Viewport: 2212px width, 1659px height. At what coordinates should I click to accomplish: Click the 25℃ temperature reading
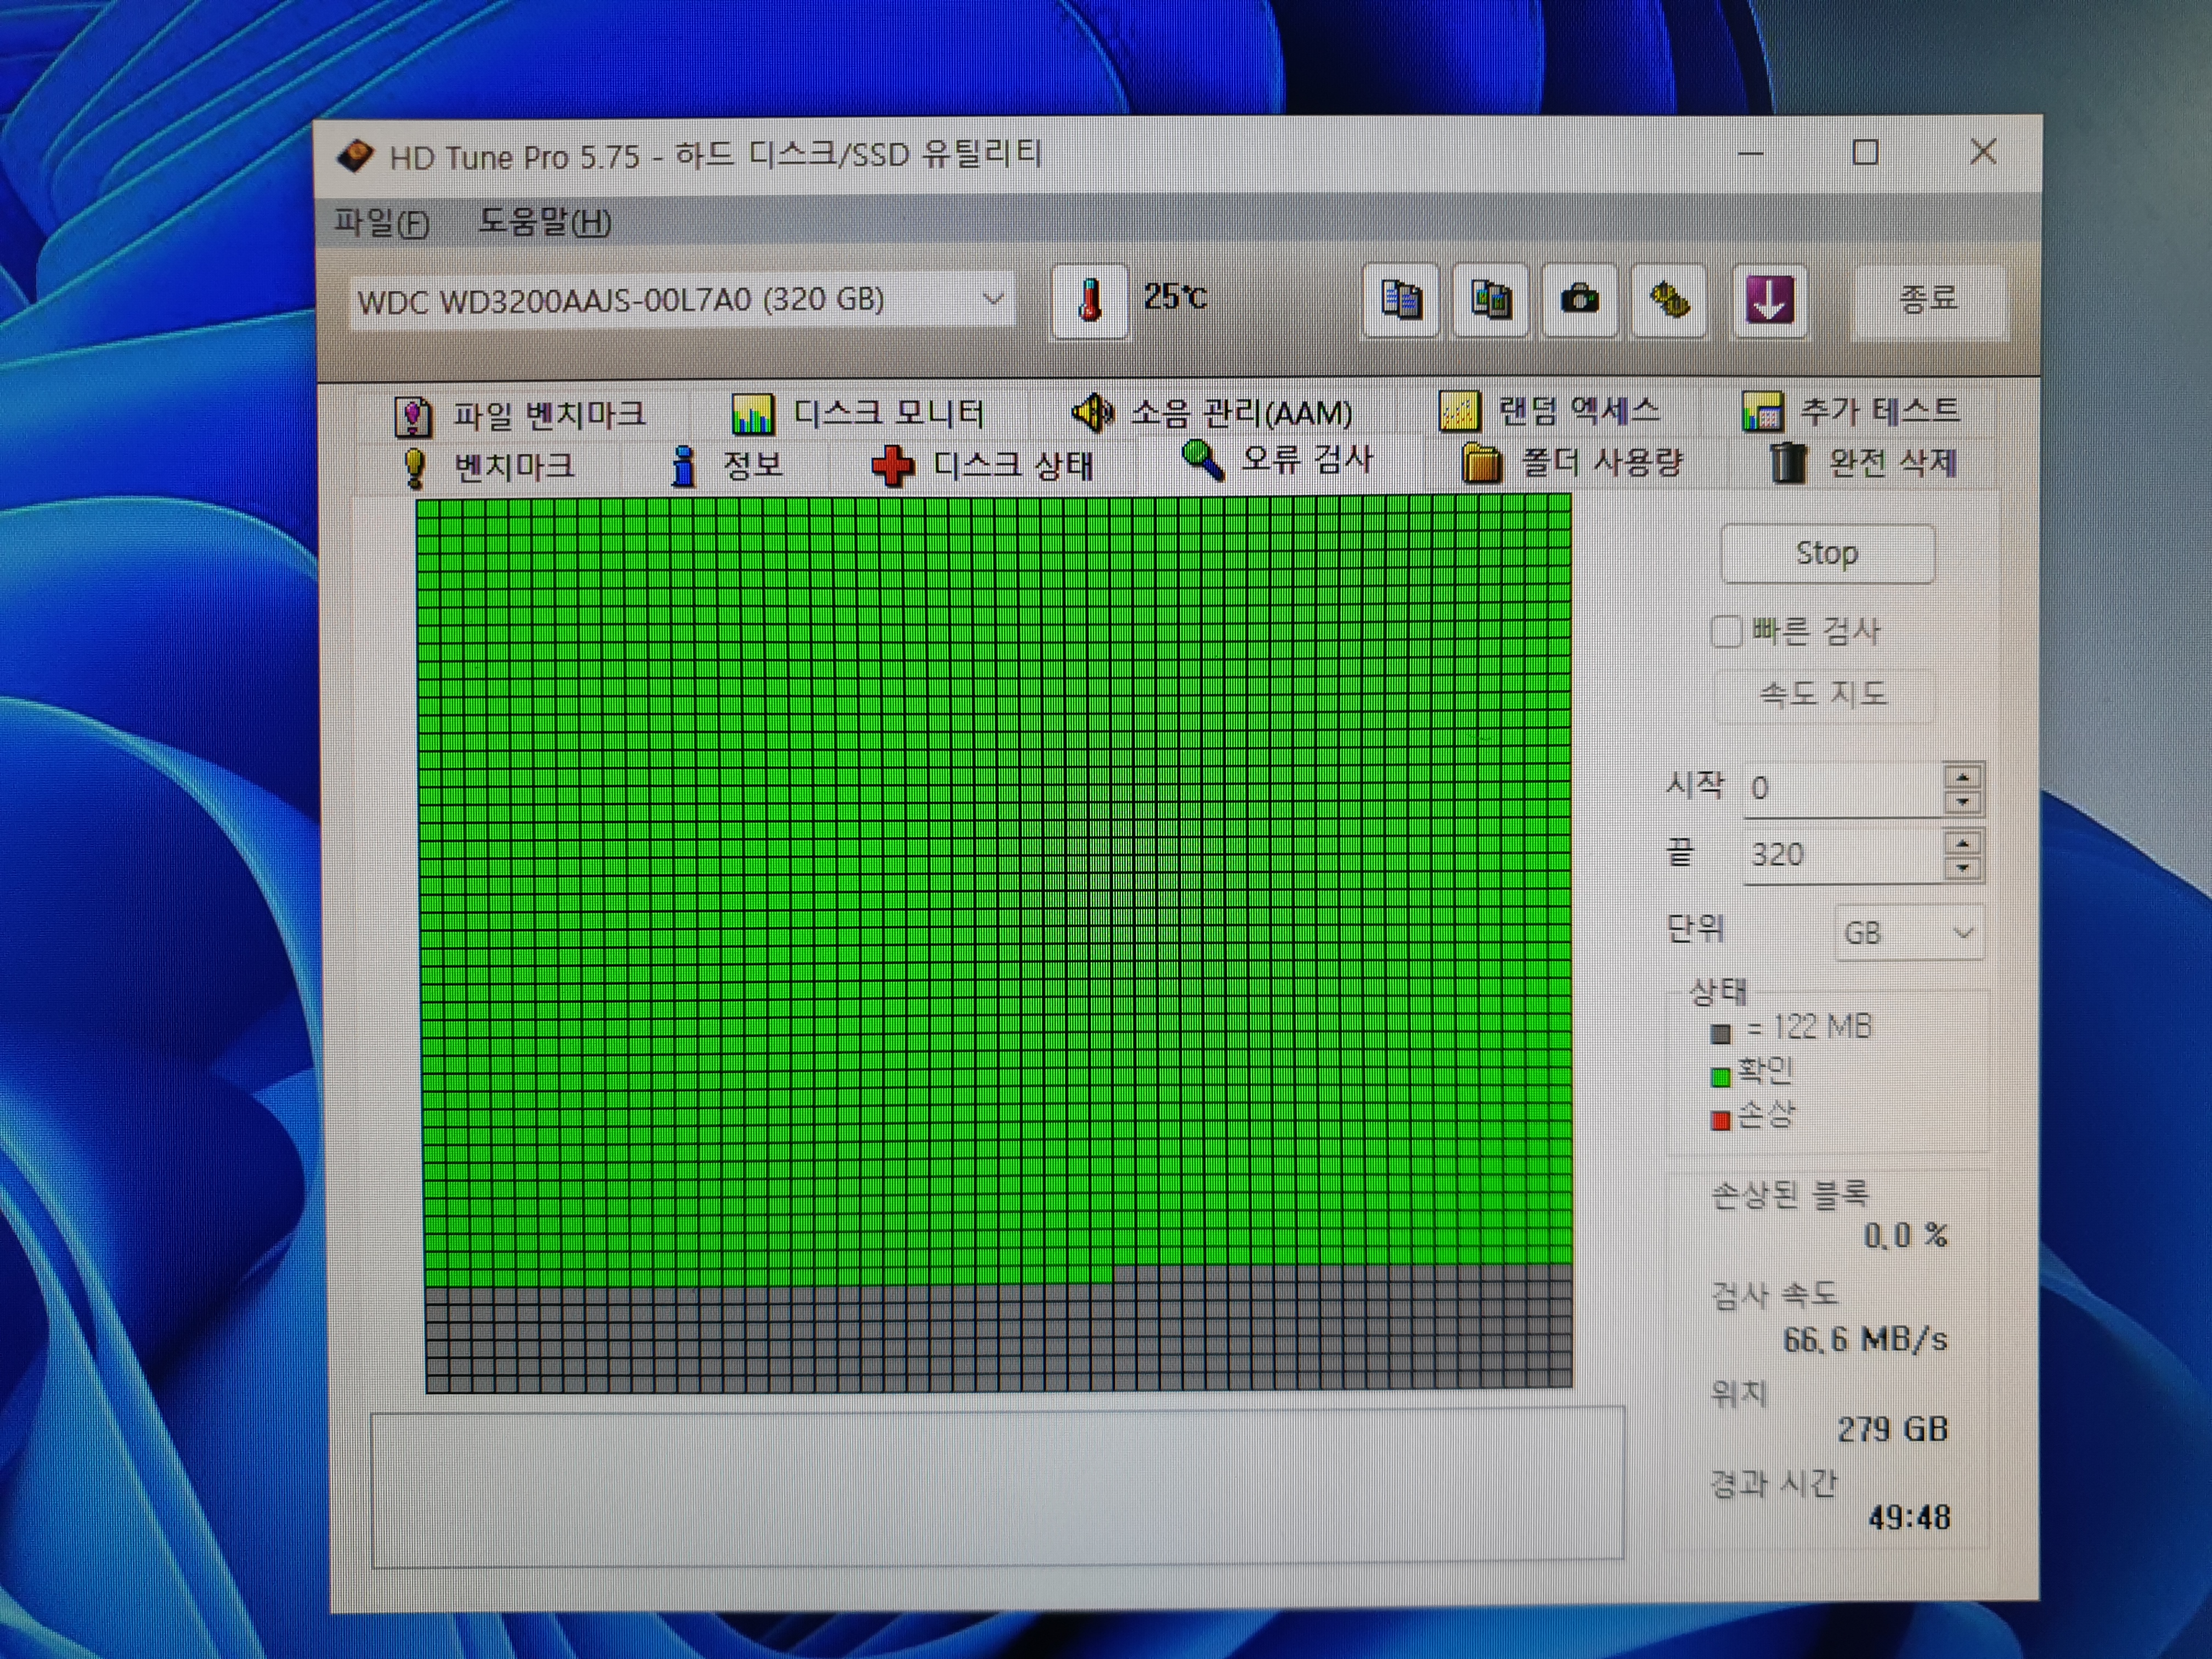click(x=1176, y=297)
